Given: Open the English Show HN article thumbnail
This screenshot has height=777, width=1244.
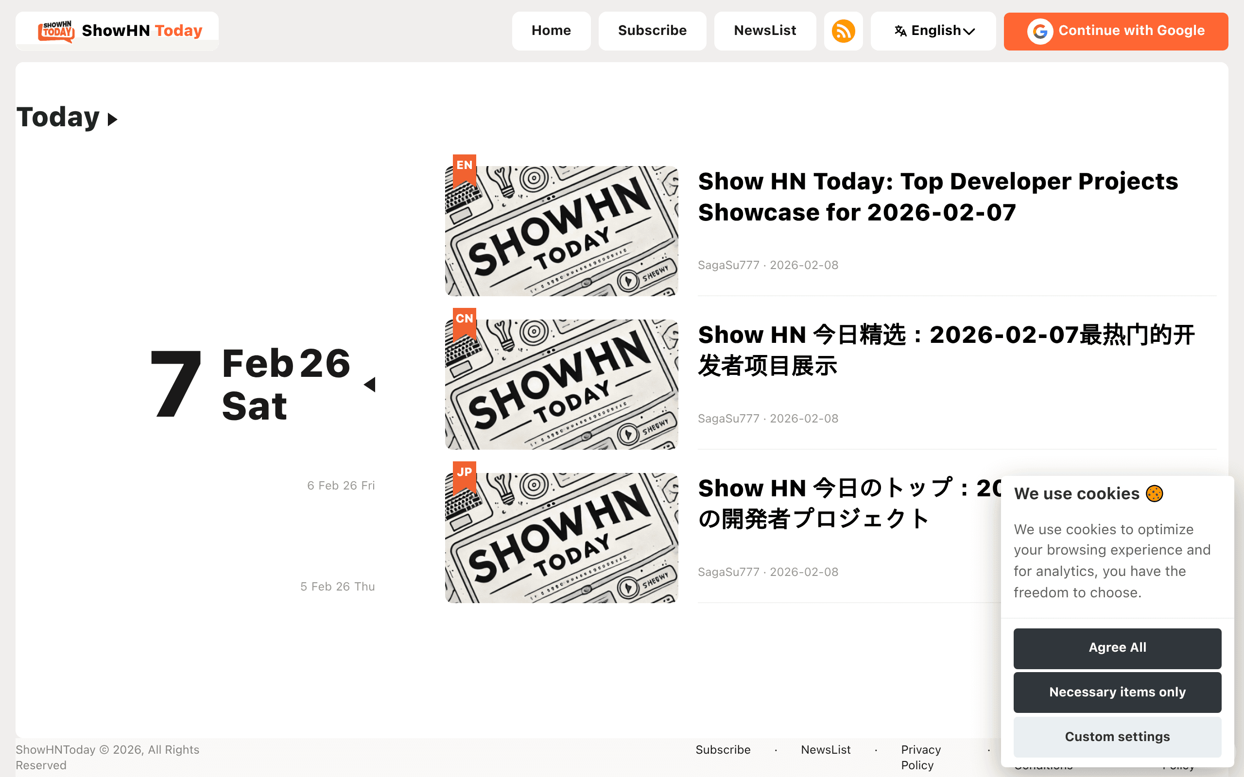Looking at the screenshot, I should tap(561, 231).
